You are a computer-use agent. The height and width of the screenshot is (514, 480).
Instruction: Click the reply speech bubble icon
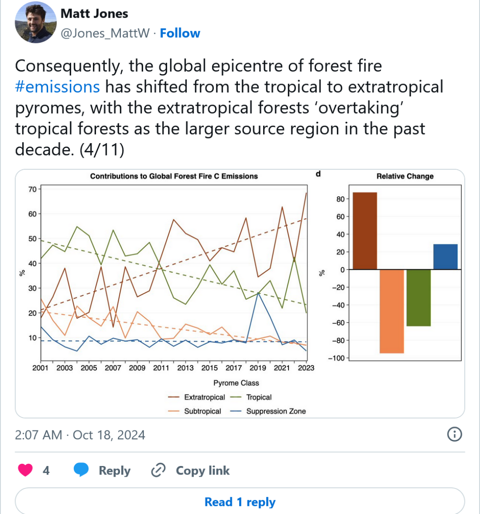coord(81,470)
